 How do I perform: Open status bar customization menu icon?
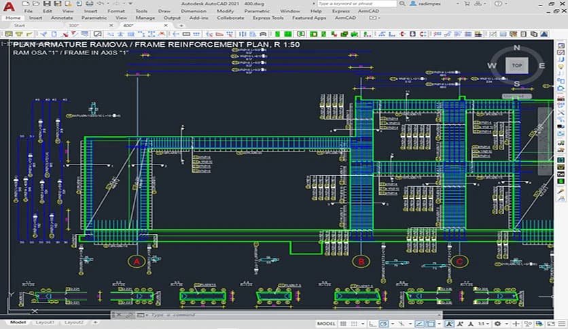coord(561,324)
